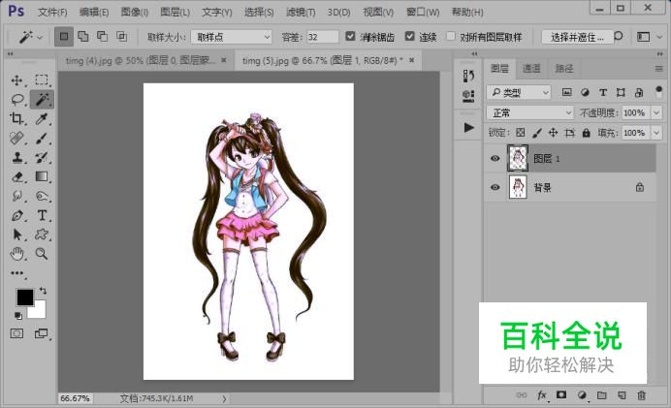Open the 滤镜(T) menu

301,12
